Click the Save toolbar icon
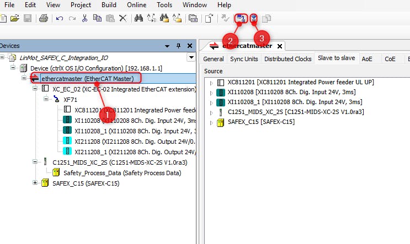The height and width of the screenshot is (244, 410). click(x=27, y=18)
